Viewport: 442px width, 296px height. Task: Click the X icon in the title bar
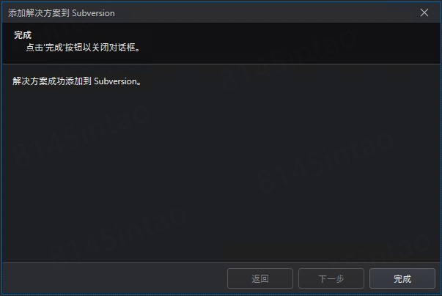point(424,12)
